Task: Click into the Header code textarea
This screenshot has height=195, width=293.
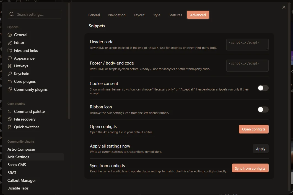Action: 247,44
